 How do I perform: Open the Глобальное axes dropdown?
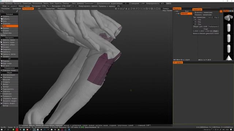coord(214,27)
